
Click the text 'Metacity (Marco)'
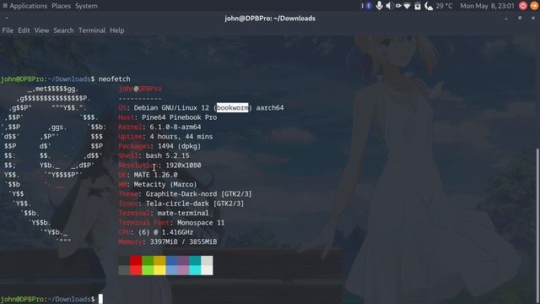(165, 184)
